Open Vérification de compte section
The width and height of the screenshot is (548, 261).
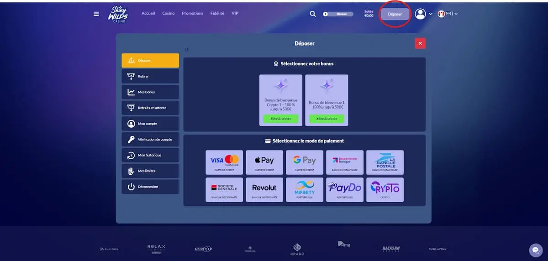tap(150, 140)
